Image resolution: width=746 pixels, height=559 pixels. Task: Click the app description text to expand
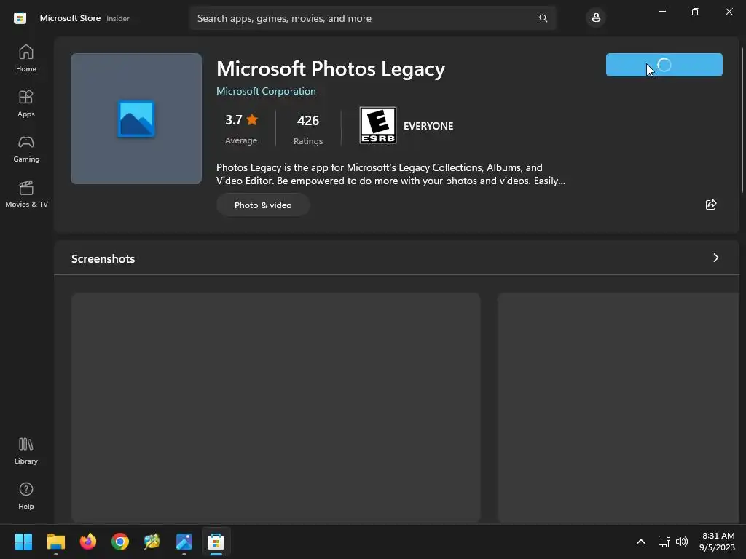[x=390, y=174]
